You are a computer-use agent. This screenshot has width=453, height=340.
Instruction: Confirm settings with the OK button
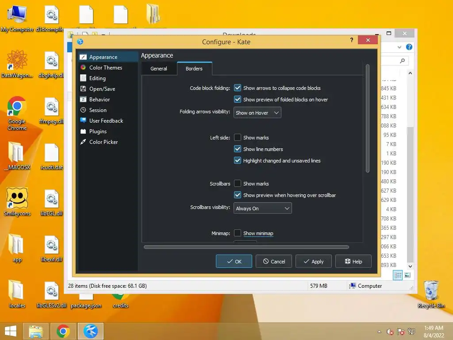coord(234,261)
